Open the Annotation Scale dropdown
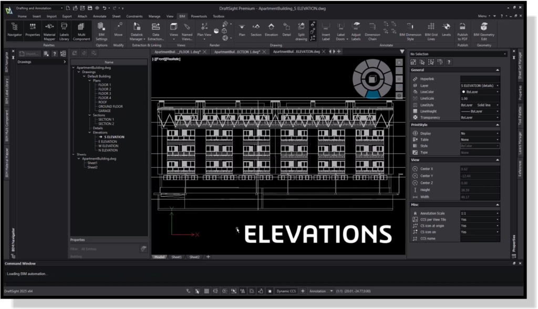Screen dimensions: 538x309 coord(497,214)
